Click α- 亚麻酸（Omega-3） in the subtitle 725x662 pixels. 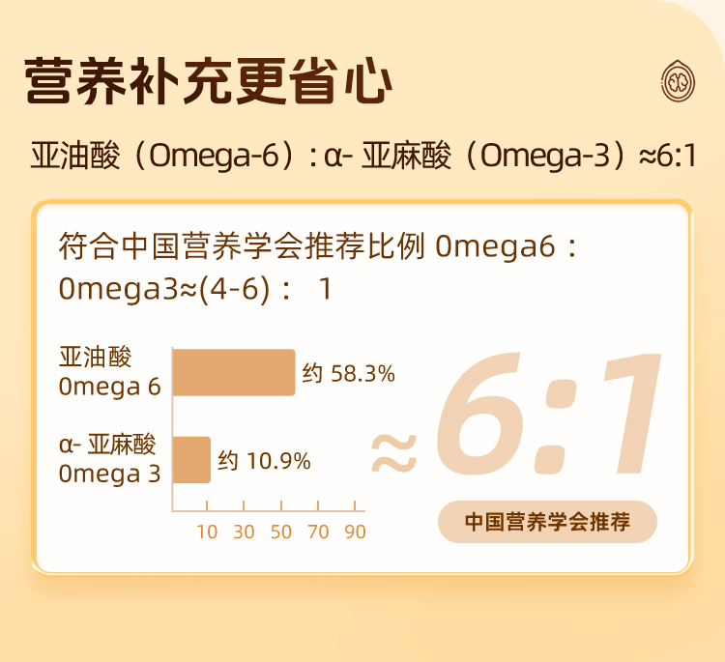[x=479, y=156]
